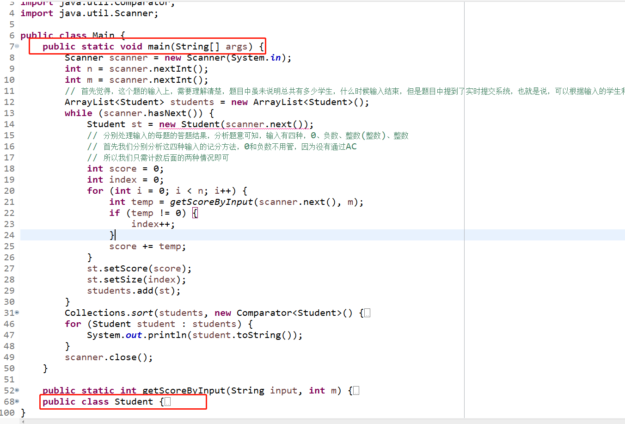Click 'Collections.sort(students, new Comparator' line
This screenshot has height=424, width=625.
click(217, 313)
